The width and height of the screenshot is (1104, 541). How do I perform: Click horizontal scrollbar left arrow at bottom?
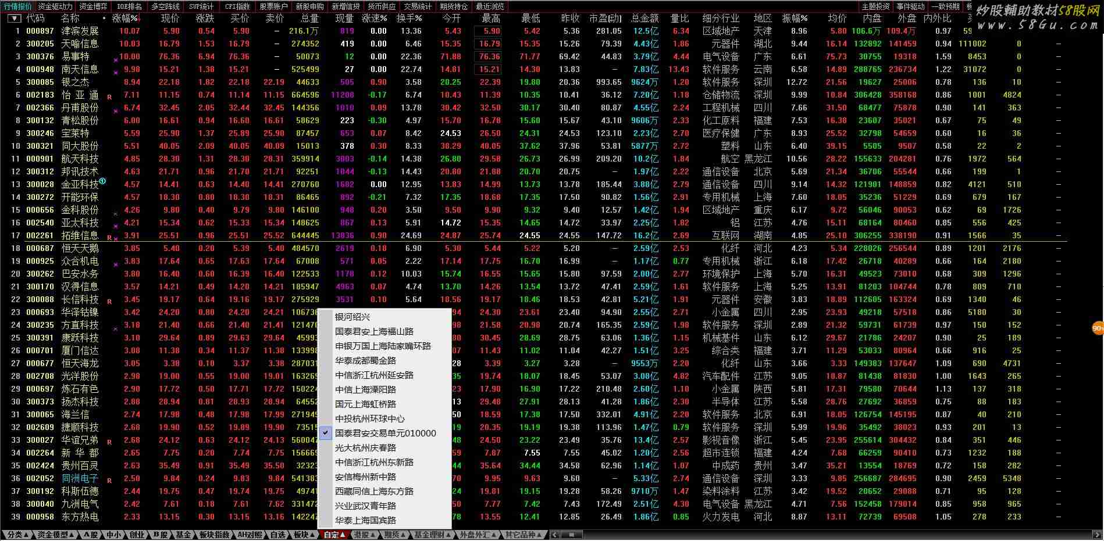click(554, 535)
